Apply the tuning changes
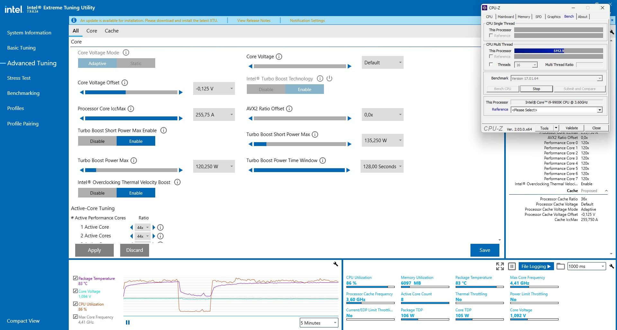This screenshot has width=617, height=330. click(94, 250)
